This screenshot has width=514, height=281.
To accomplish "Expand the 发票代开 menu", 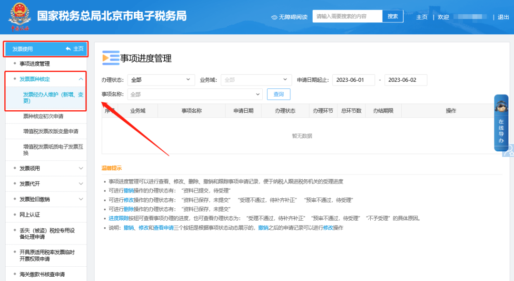I will (x=46, y=184).
